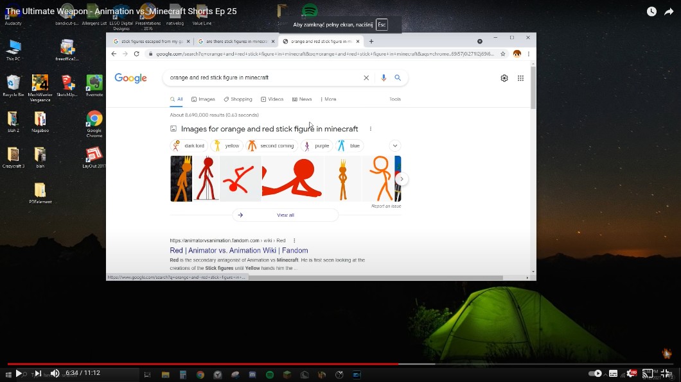Switch to the Images search tab
Screen dimensions: 681x382
point(203,99)
